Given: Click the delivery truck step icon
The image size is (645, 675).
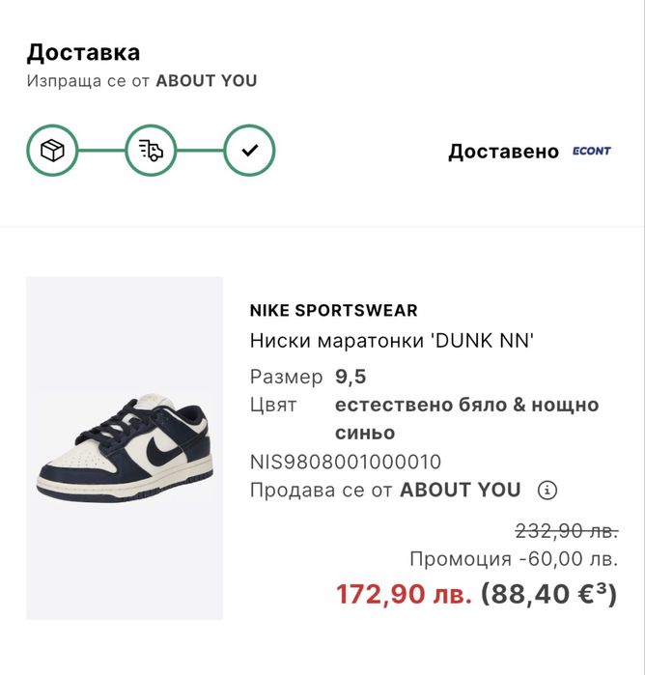Looking at the screenshot, I should click(x=151, y=151).
